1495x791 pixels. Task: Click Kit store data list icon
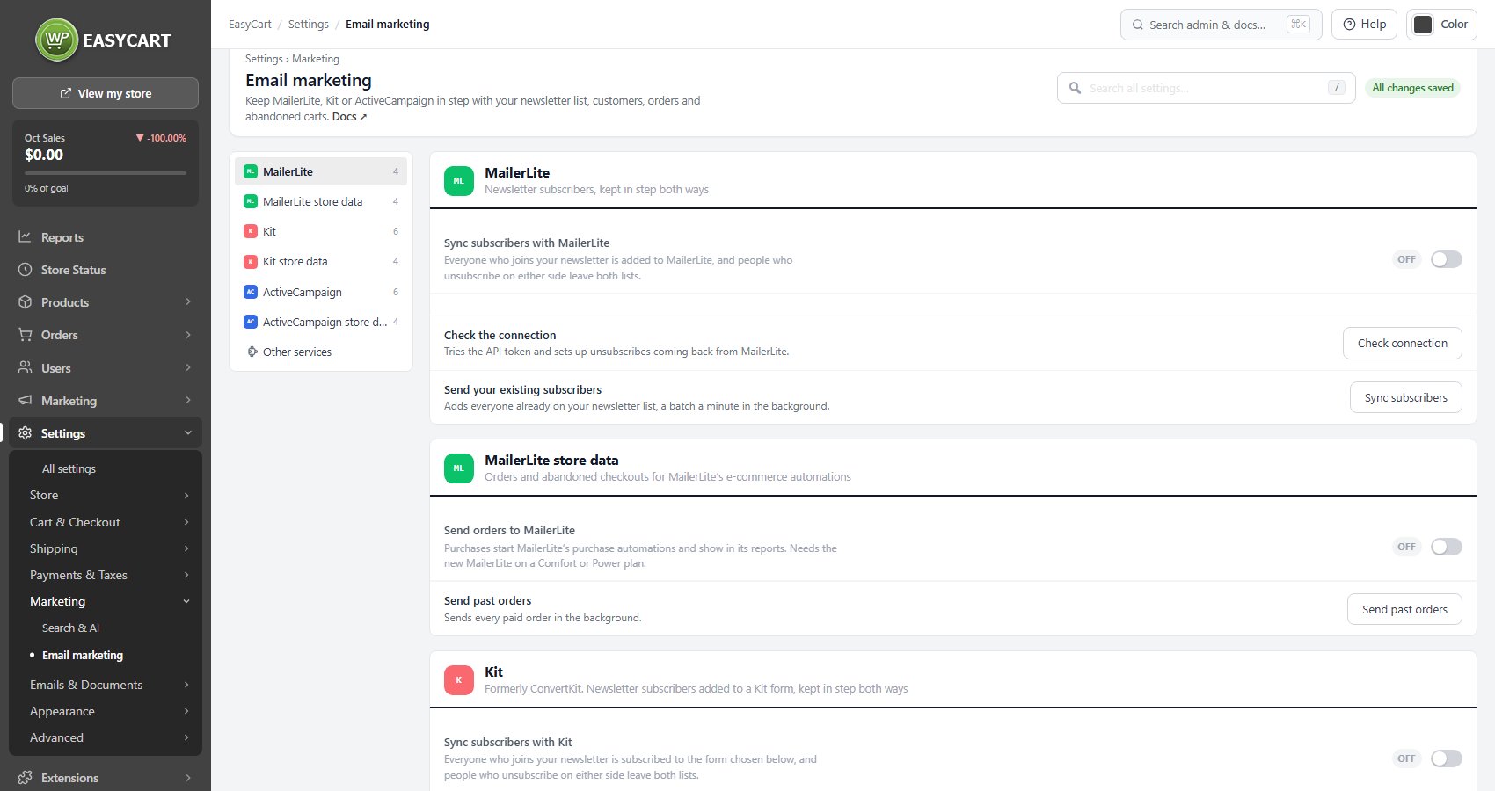coord(251,261)
